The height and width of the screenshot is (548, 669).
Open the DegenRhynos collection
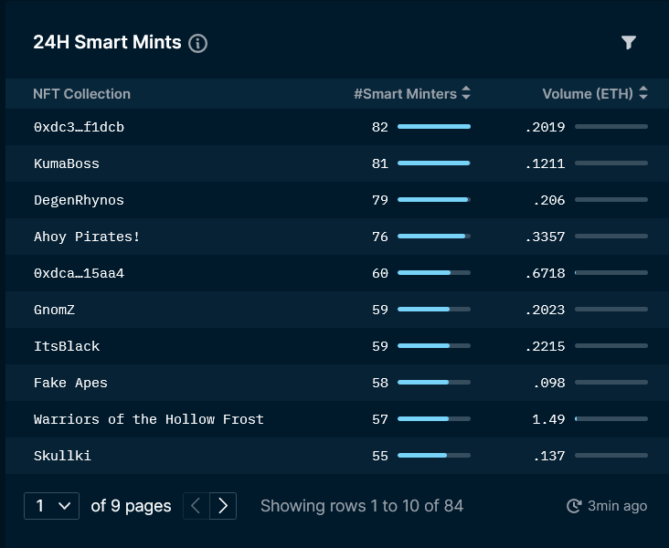[x=79, y=200]
